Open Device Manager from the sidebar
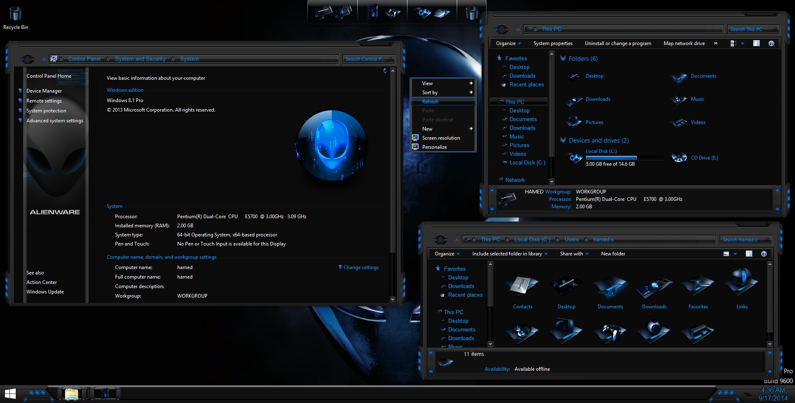This screenshot has height=403, width=795. (x=44, y=91)
